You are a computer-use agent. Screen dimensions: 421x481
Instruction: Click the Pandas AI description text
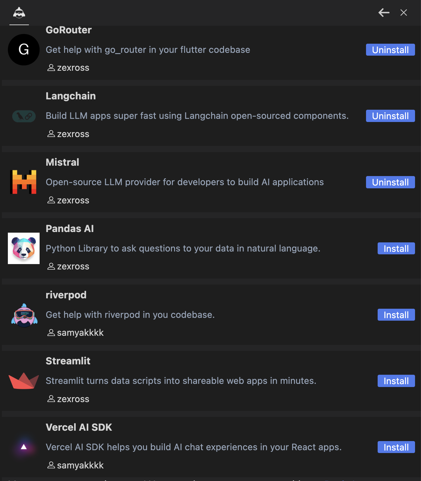[183, 248]
